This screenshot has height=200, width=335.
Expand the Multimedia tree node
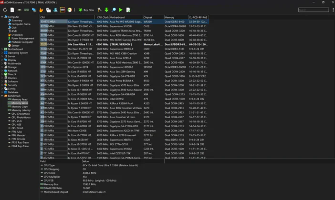coord(2,63)
